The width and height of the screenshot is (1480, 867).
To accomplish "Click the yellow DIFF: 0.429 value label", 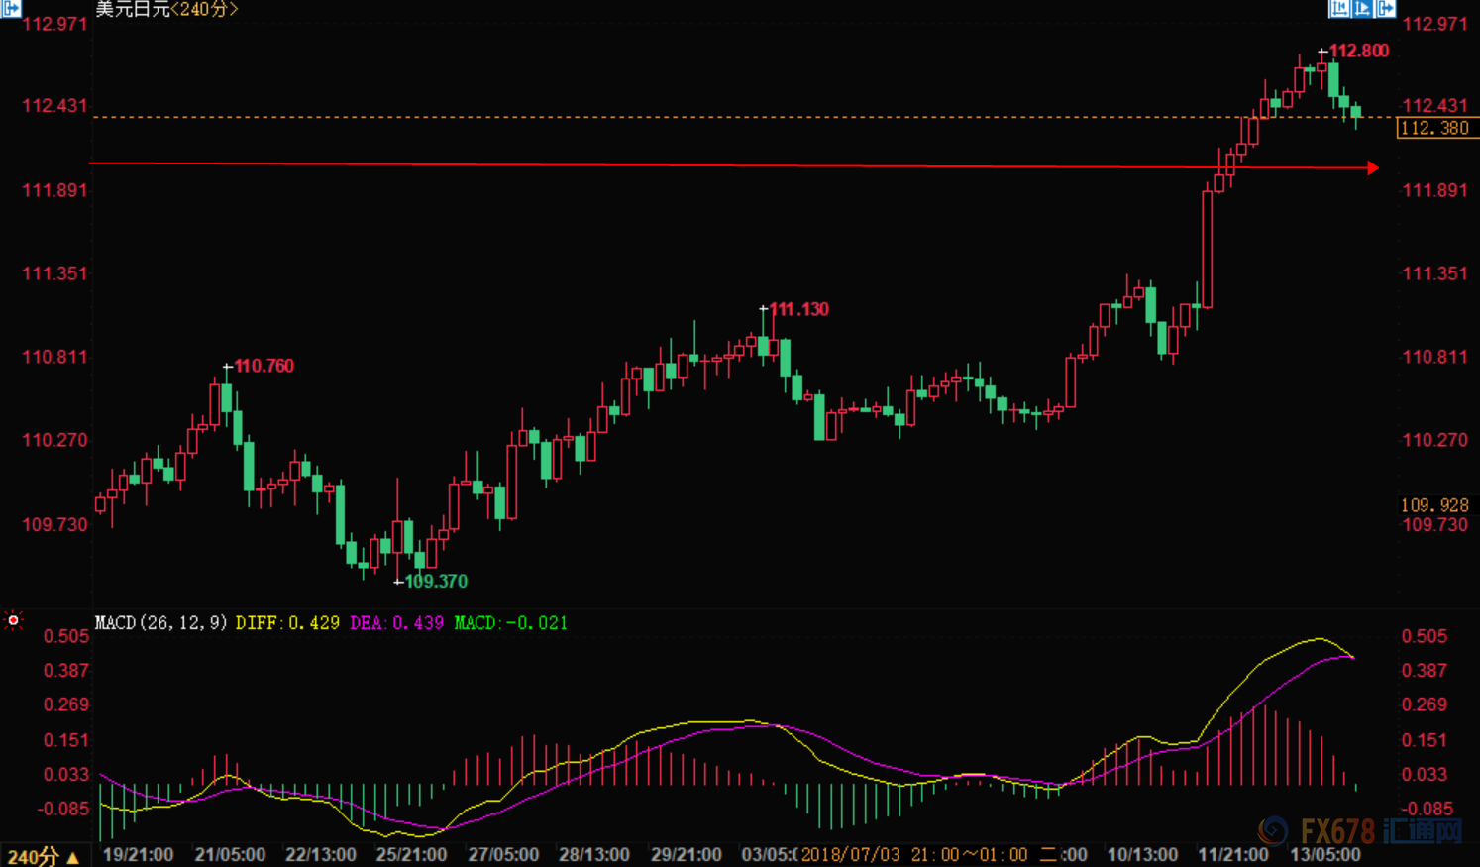I will [287, 623].
